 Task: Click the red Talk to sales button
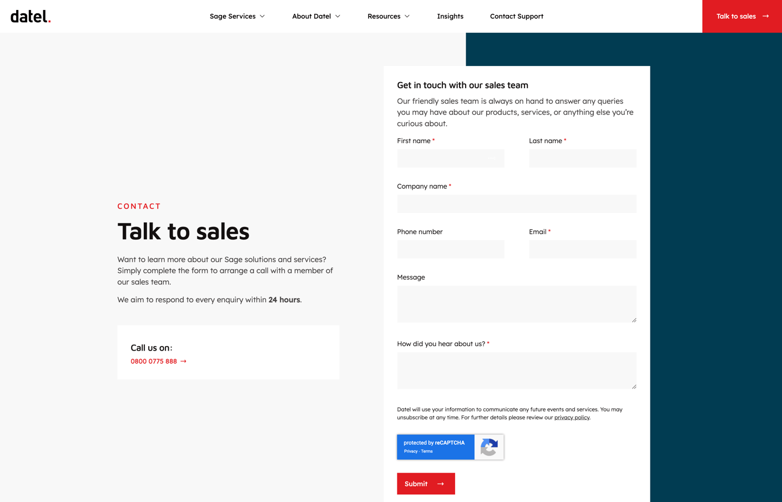[741, 16]
